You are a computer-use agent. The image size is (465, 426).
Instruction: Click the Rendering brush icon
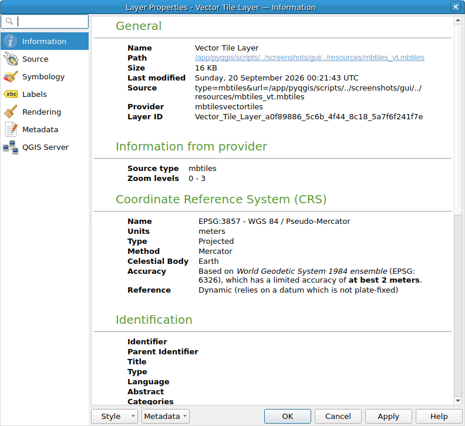(11, 112)
